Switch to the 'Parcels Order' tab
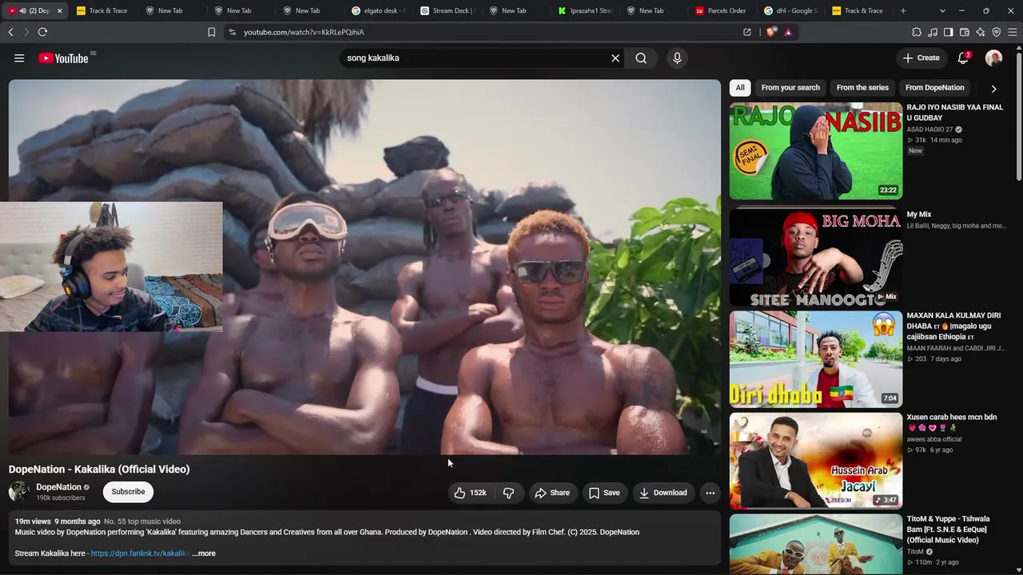The image size is (1023, 575). [722, 10]
